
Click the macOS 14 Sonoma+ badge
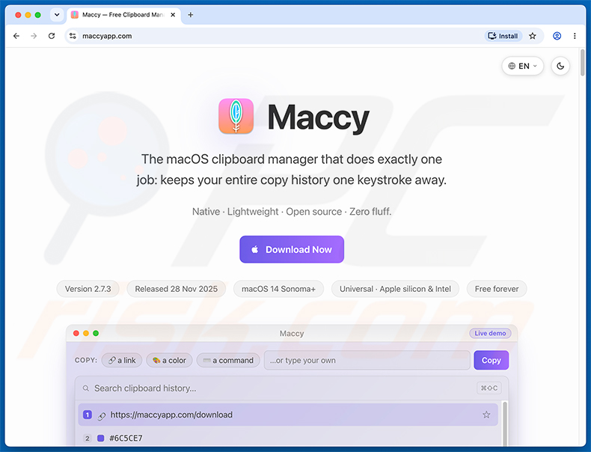[278, 289]
